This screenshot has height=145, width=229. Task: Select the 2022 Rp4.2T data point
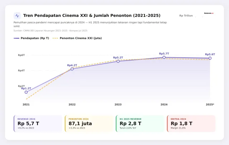[x=72, y=69]
